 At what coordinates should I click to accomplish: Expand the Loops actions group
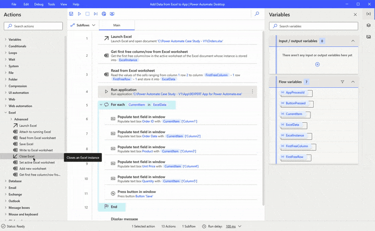tap(5, 53)
